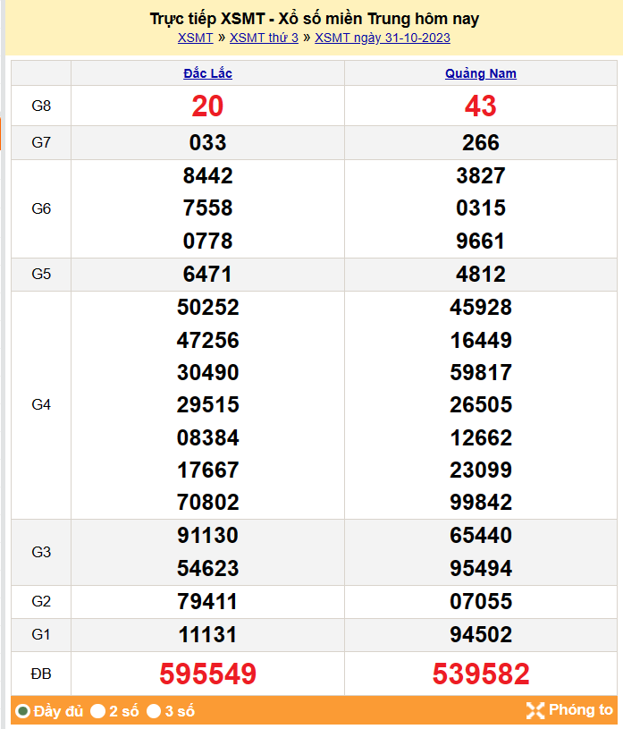This screenshot has width=623, height=729.
Task: Select the Đầy đủ radio option
Action: pyautogui.click(x=23, y=712)
